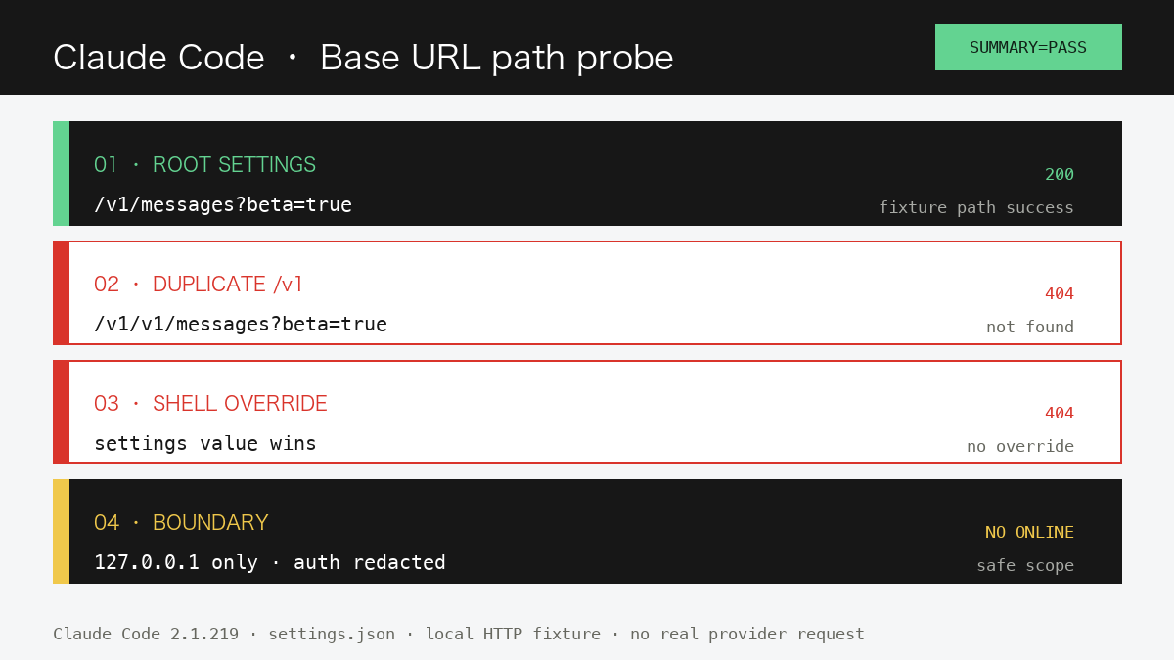This screenshot has width=1174, height=660.
Task: Click the path '/v1/messages?beta=true'
Action: click(223, 205)
